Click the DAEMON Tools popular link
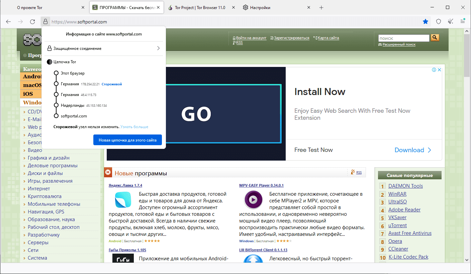This screenshot has height=274, width=471. (405, 186)
